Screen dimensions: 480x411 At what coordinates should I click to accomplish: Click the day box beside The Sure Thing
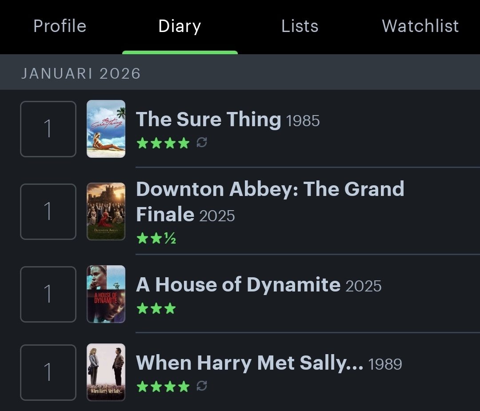(48, 129)
